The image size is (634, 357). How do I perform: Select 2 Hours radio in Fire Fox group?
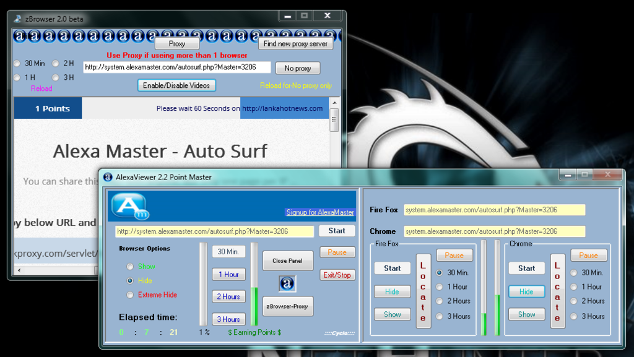[x=440, y=301]
